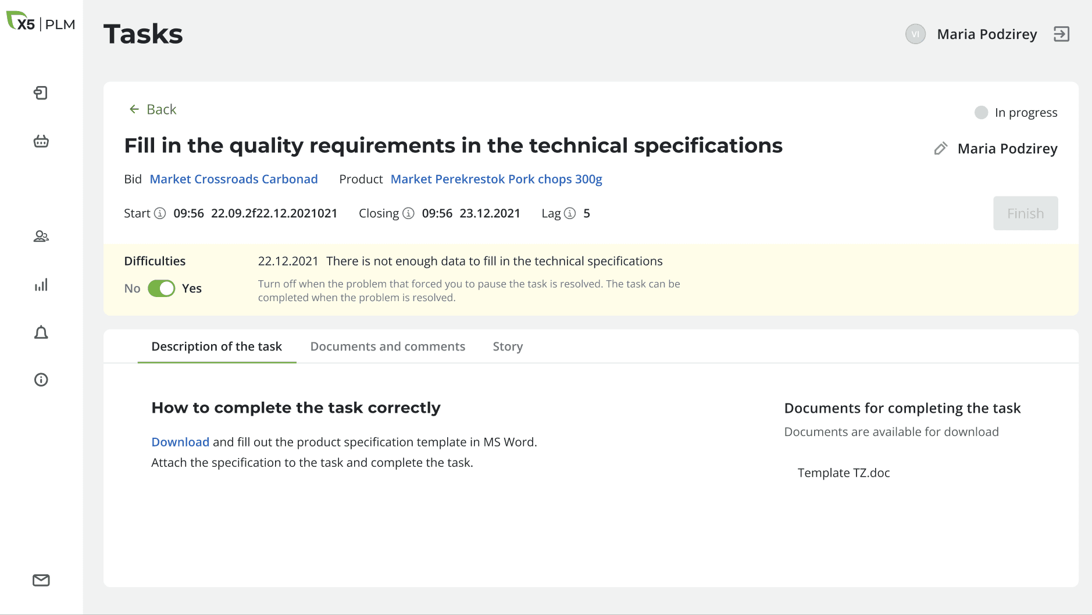Click the pencil edit assignee icon
This screenshot has width=1092, height=615.
tap(940, 149)
